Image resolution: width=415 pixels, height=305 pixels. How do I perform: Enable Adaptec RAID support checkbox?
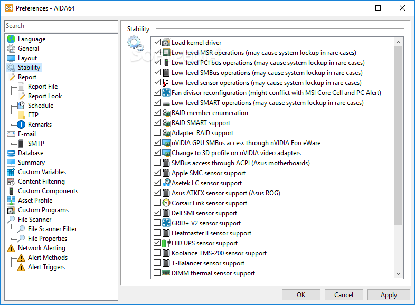pyautogui.click(x=157, y=132)
